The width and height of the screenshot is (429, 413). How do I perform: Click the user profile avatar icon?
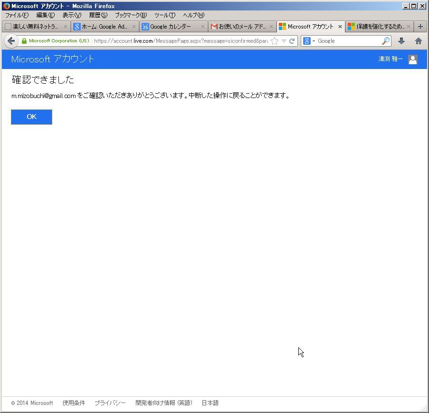click(x=412, y=59)
